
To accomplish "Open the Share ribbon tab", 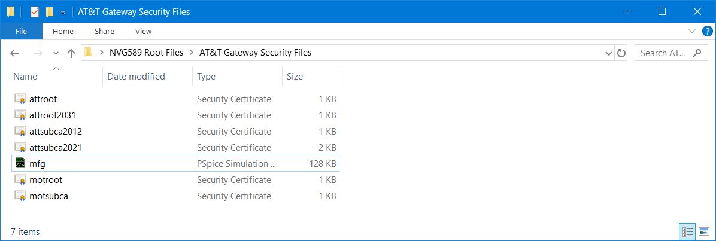I will 104,32.
